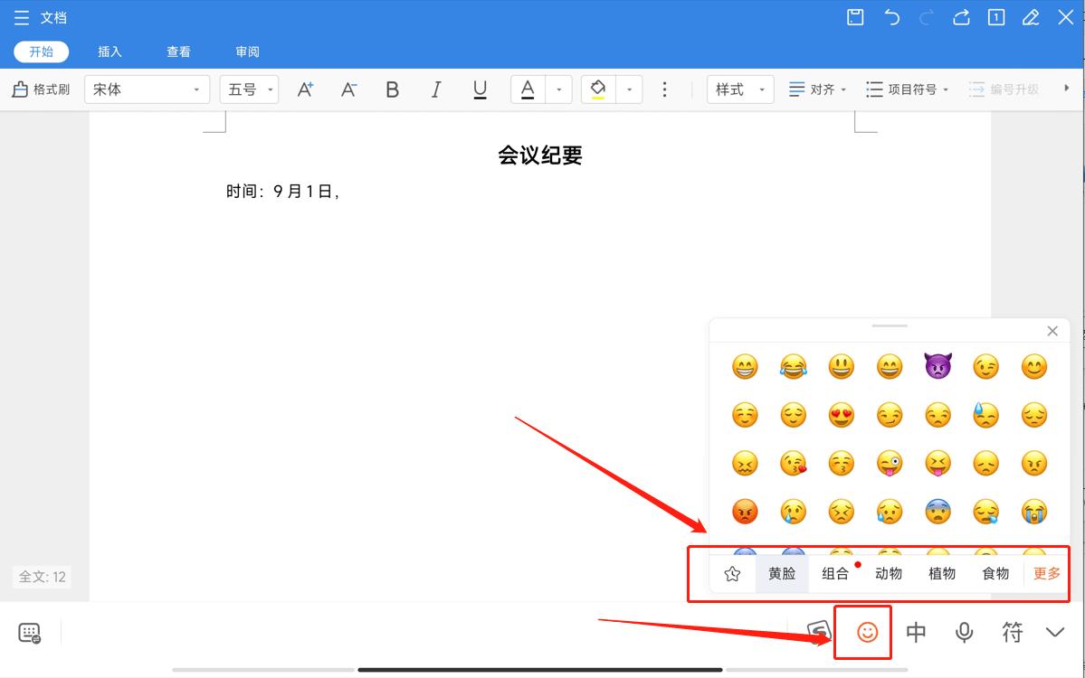Viewport: 1085px width, 678px height.
Task: Select the 动物 emoji category
Action: point(889,572)
